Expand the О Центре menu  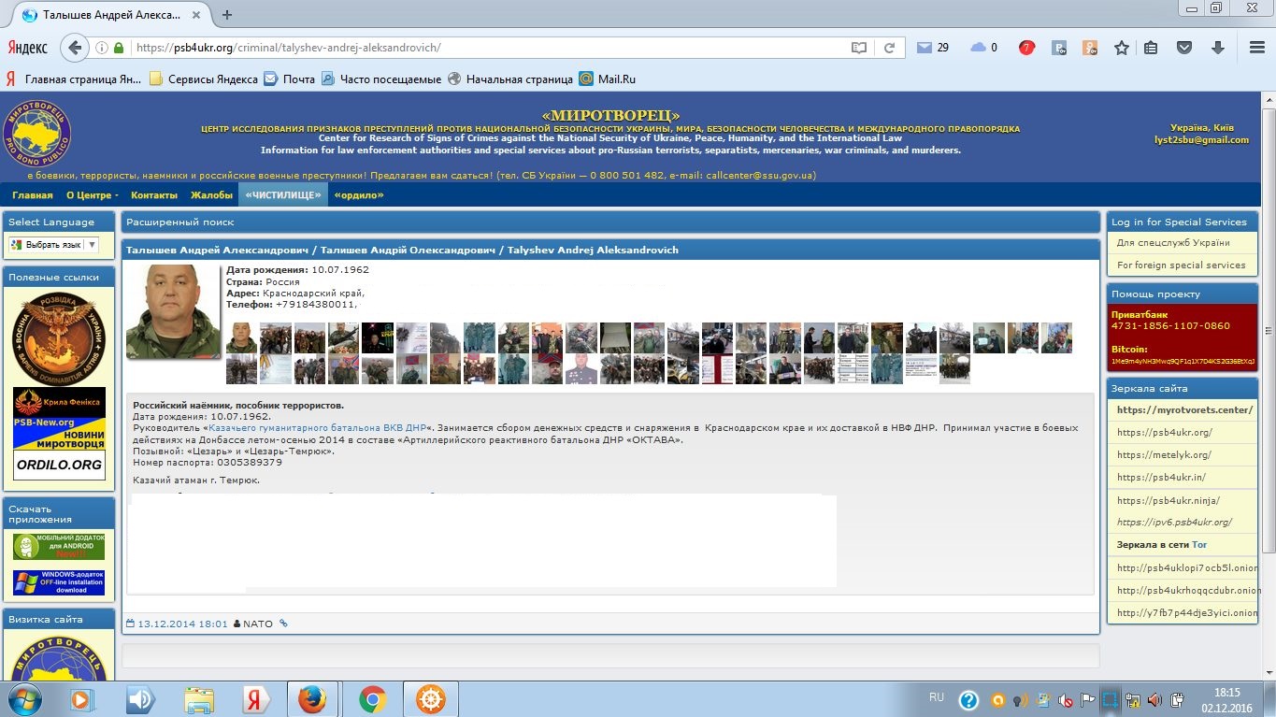(x=92, y=195)
